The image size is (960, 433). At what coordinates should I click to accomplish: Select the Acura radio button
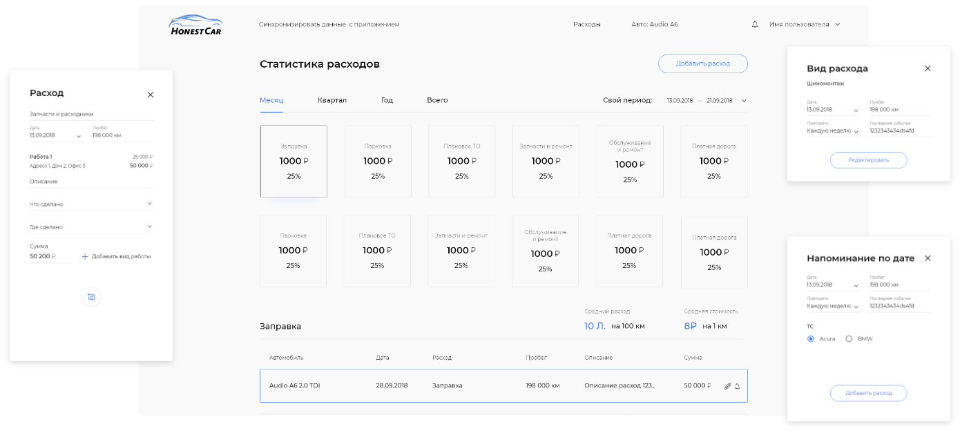pos(811,339)
